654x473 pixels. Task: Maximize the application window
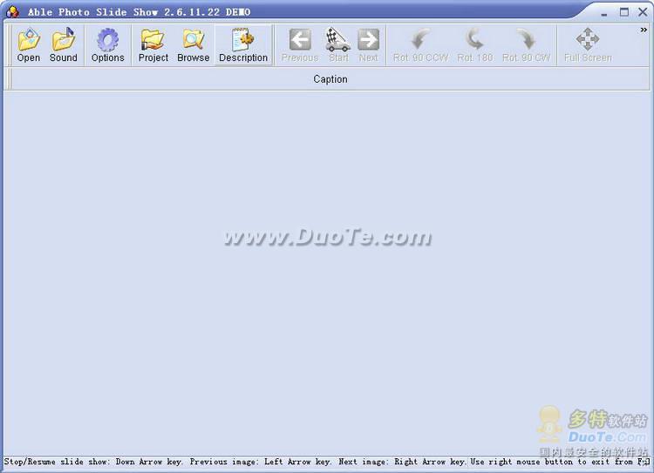click(x=624, y=12)
